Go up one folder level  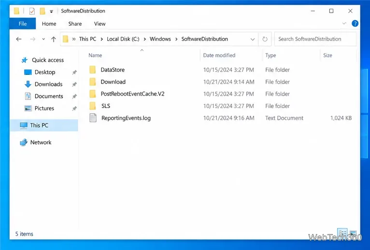pyautogui.click(x=54, y=39)
